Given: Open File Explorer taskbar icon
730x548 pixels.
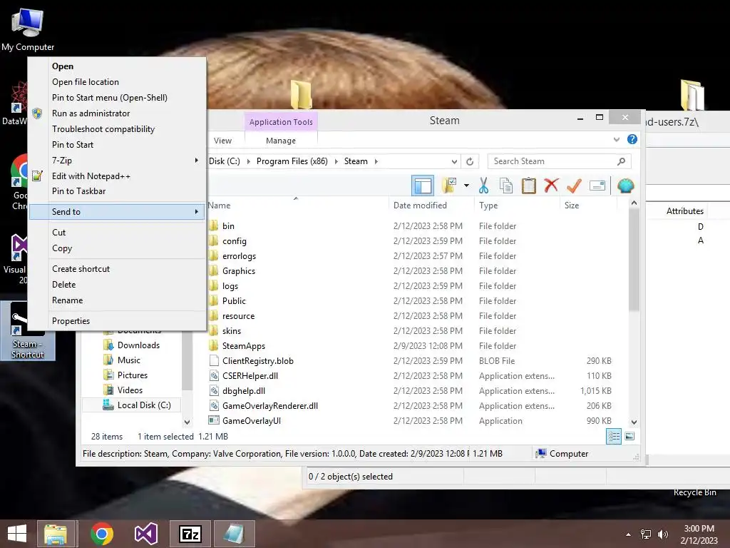Looking at the screenshot, I should pyautogui.click(x=56, y=534).
